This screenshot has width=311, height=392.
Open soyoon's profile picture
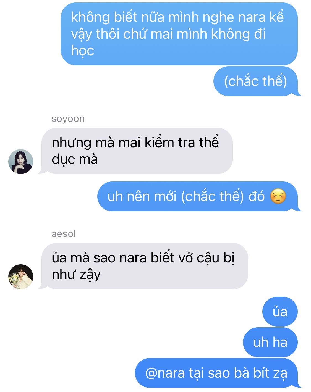21,162
